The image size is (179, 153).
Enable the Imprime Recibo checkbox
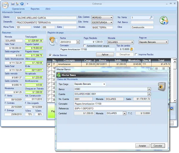pos(136,54)
